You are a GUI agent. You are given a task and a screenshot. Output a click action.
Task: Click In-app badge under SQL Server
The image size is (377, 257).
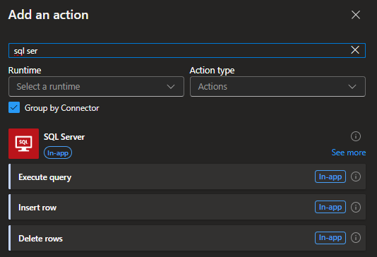[58, 153]
